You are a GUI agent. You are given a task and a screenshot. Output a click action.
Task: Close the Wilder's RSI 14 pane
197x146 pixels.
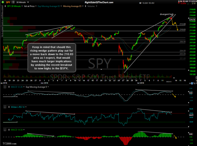click(x=5, y=107)
